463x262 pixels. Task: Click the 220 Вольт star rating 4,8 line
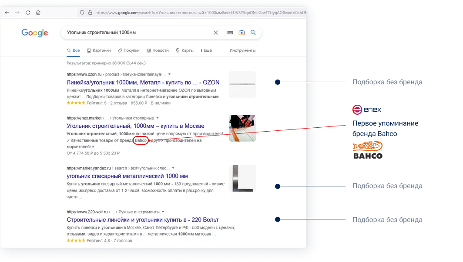99,240
